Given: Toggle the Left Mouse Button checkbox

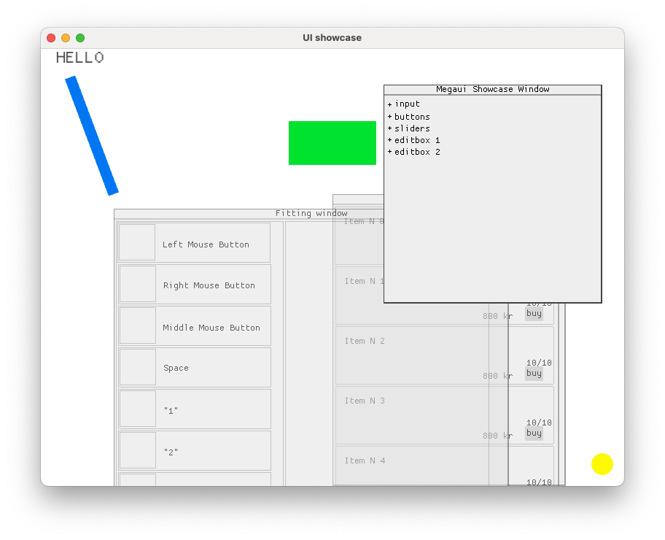Looking at the screenshot, I should 136,242.
